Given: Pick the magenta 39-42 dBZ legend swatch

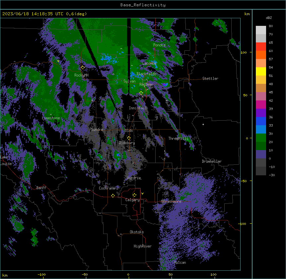Looking at the screenshot, I should click(261, 104).
